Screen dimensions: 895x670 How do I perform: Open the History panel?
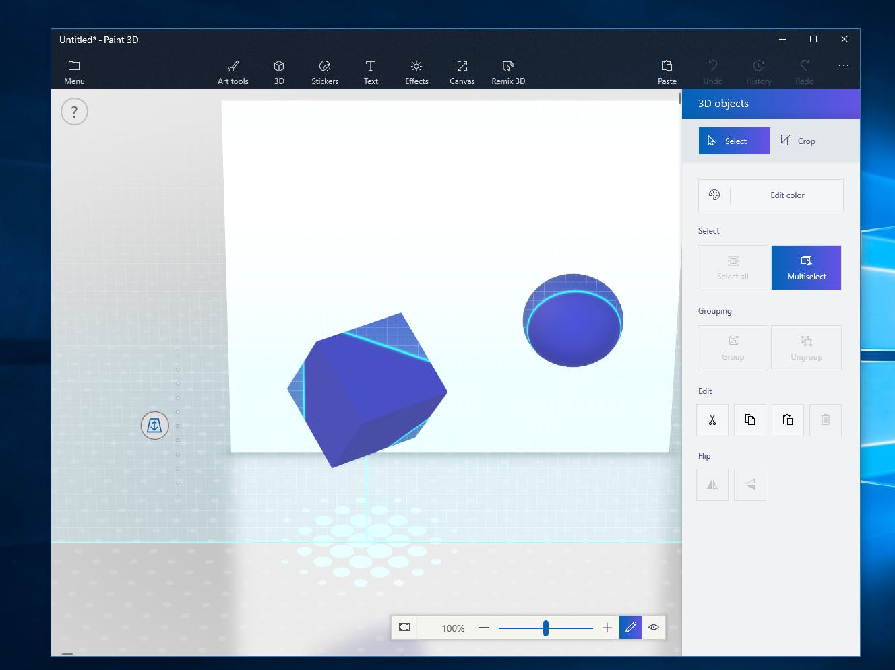tap(759, 72)
